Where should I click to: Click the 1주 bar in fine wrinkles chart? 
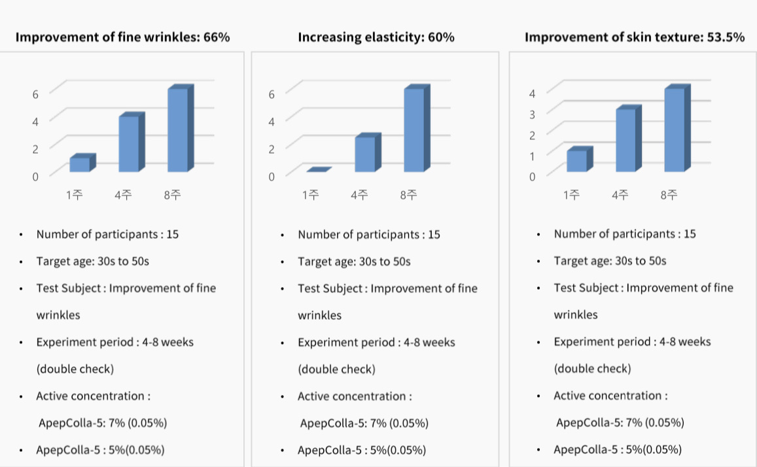click(82, 163)
